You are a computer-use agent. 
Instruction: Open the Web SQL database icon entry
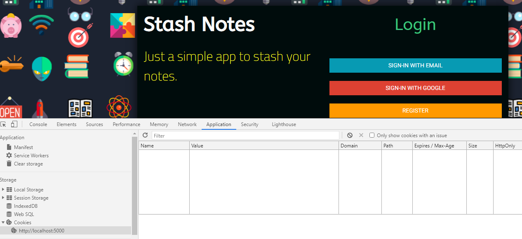click(x=9, y=214)
